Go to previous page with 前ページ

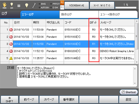pos(29,100)
